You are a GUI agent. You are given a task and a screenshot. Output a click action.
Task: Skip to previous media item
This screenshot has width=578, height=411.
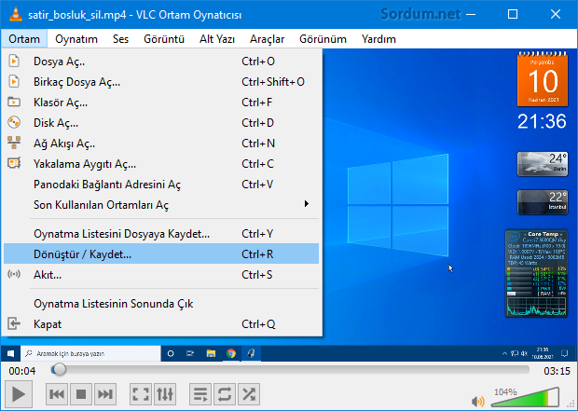click(x=57, y=394)
